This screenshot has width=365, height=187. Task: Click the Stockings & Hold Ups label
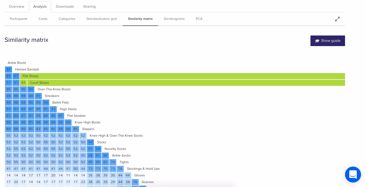143,169
